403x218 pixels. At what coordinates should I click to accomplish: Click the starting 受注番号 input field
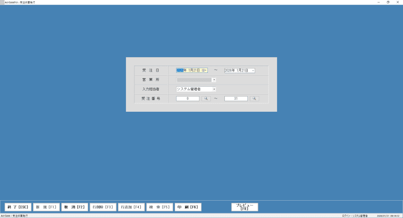pos(188,99)
